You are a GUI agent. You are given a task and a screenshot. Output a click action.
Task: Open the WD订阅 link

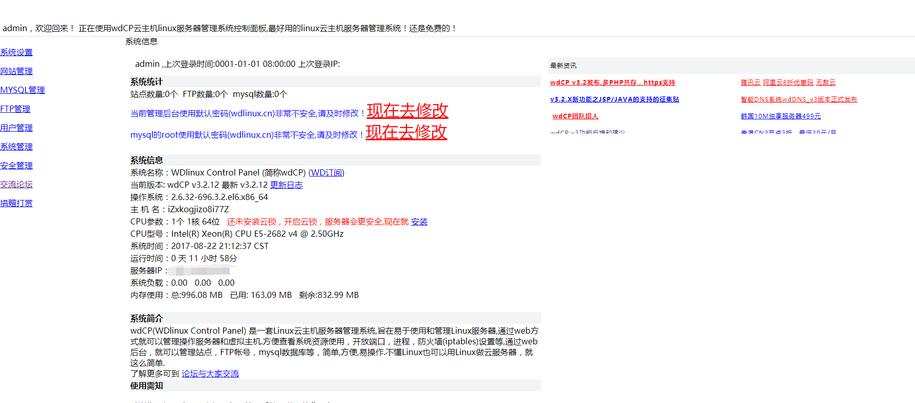327,173
